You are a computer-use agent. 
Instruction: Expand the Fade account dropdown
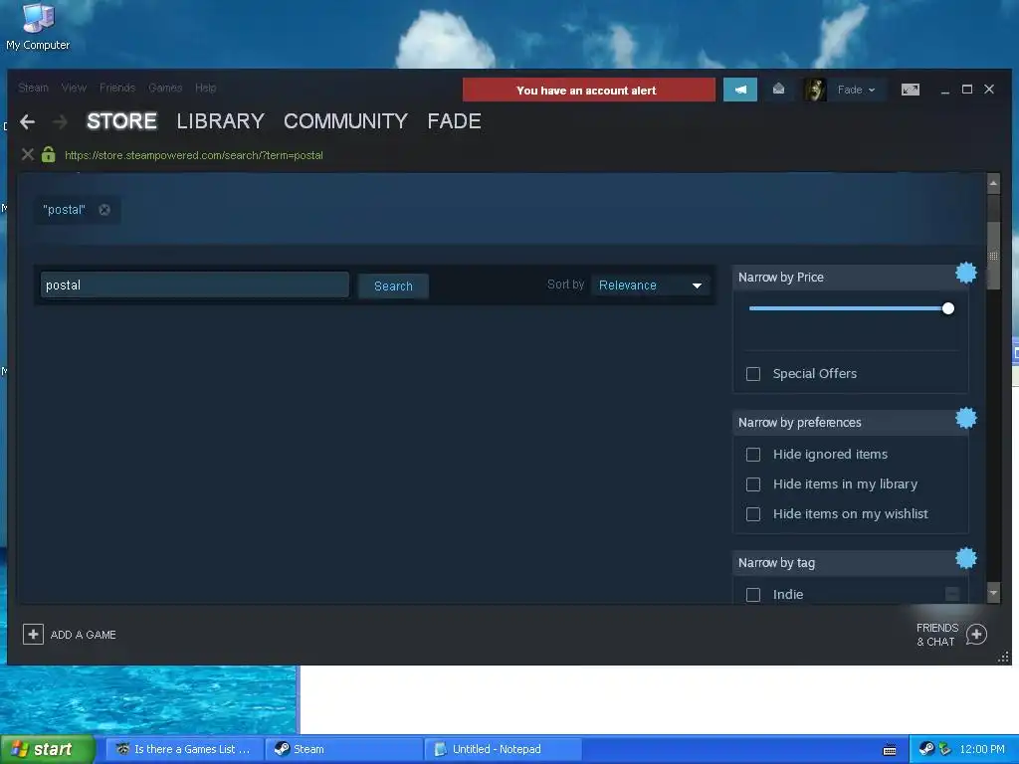(x=857, y=90)
